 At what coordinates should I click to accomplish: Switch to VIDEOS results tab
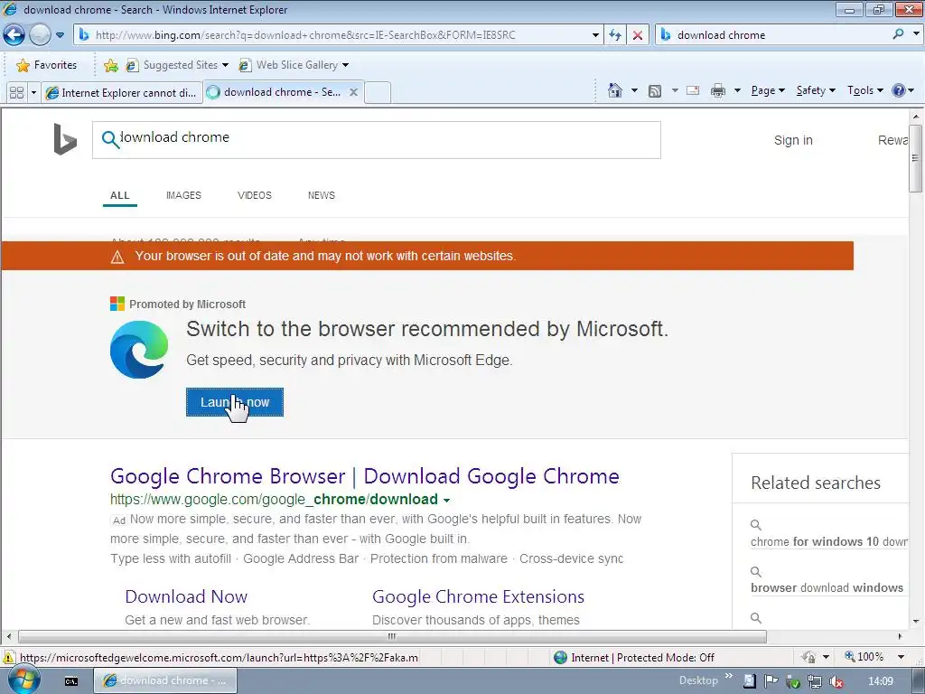255,195
